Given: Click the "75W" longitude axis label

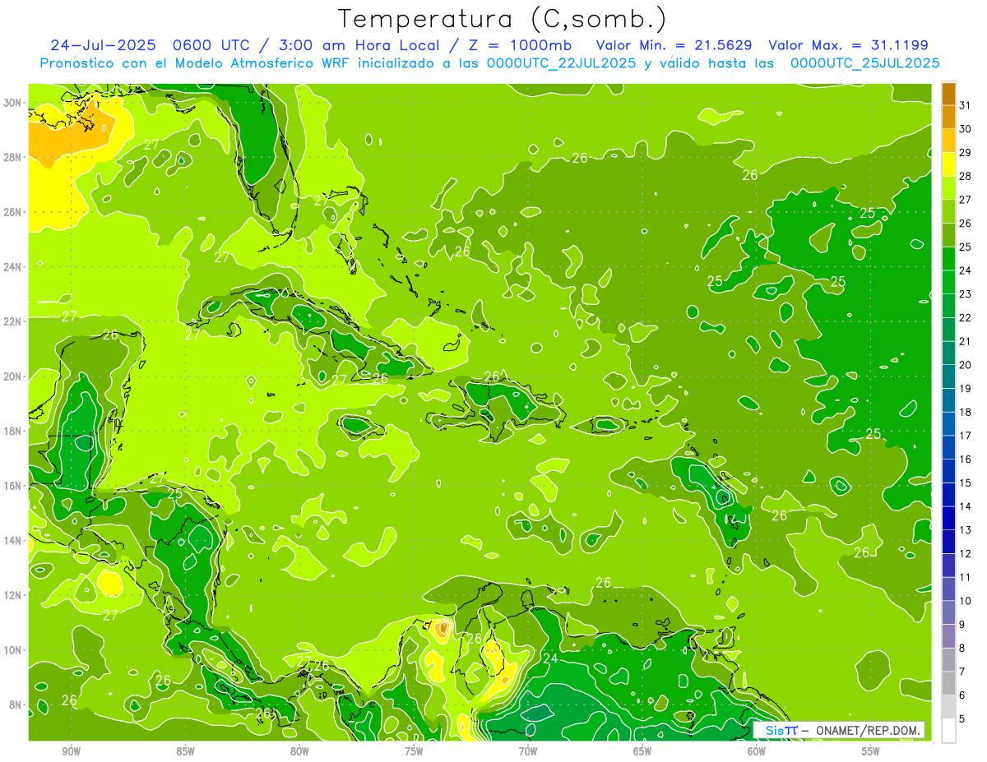Looking at the screenshot, I should pyautogui.click(x=414, y=751).
